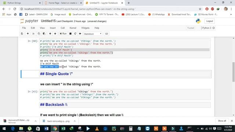Image resolution: width=235 pixels, height=132 pixels.
Task: Rename the notebook title Untitled15
Action: click(x=48, y=21)
